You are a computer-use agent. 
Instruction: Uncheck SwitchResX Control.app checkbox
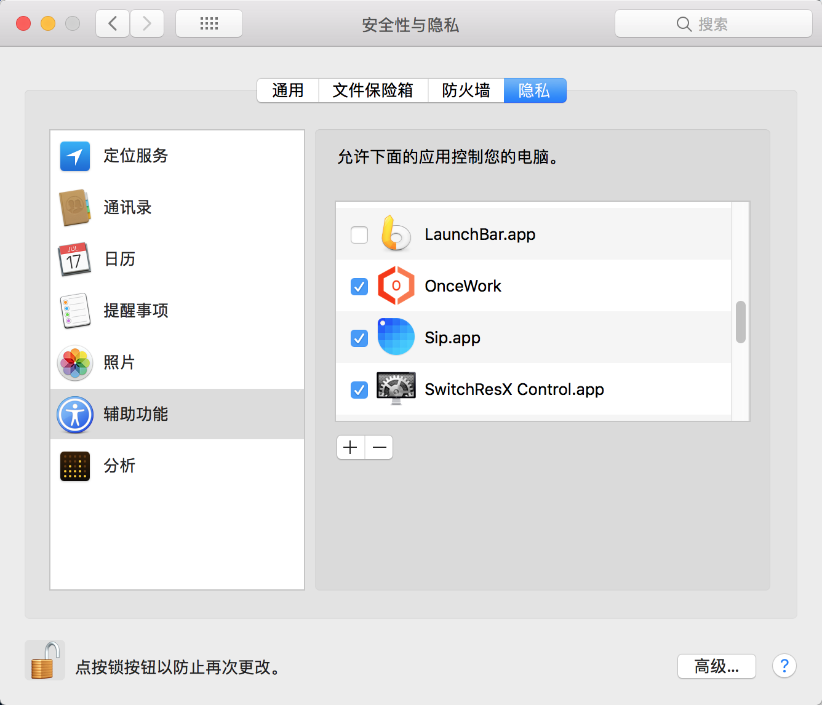pos(359,390)
